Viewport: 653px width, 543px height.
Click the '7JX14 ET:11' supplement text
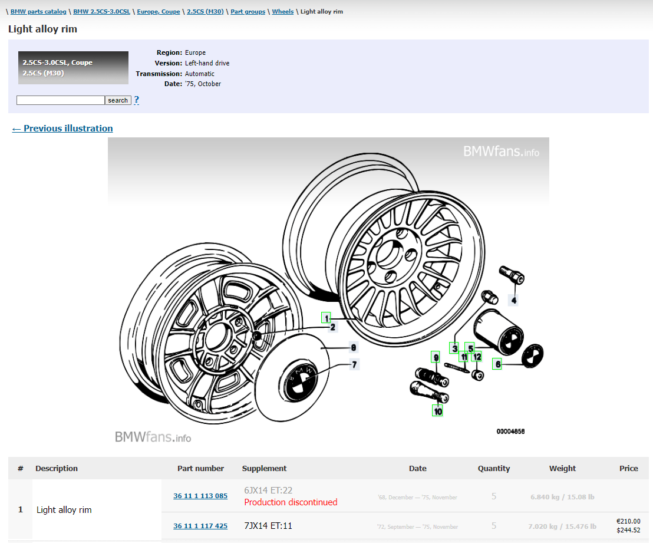pos(268,526)
